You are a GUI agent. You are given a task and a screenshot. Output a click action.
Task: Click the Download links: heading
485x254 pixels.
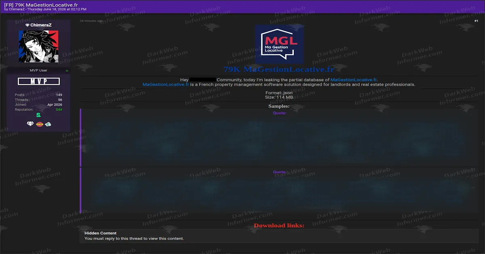[279, 225]
